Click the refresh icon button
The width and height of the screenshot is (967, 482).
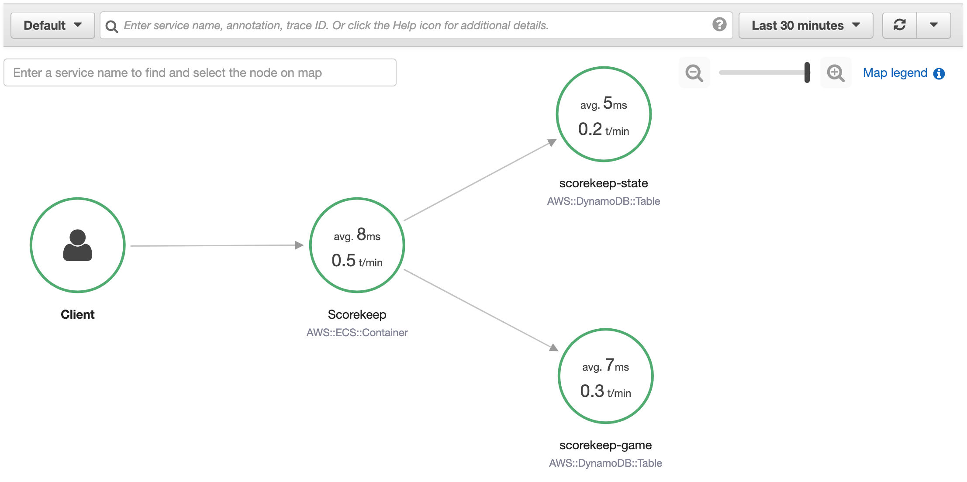pos(900,25)
